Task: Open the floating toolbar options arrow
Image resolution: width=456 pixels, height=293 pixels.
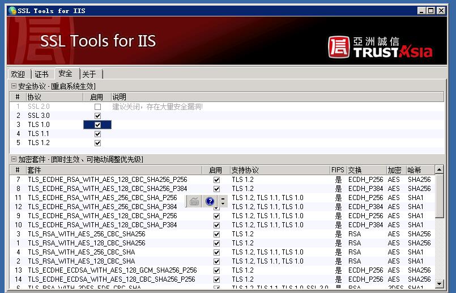Action: pos(223,201)
